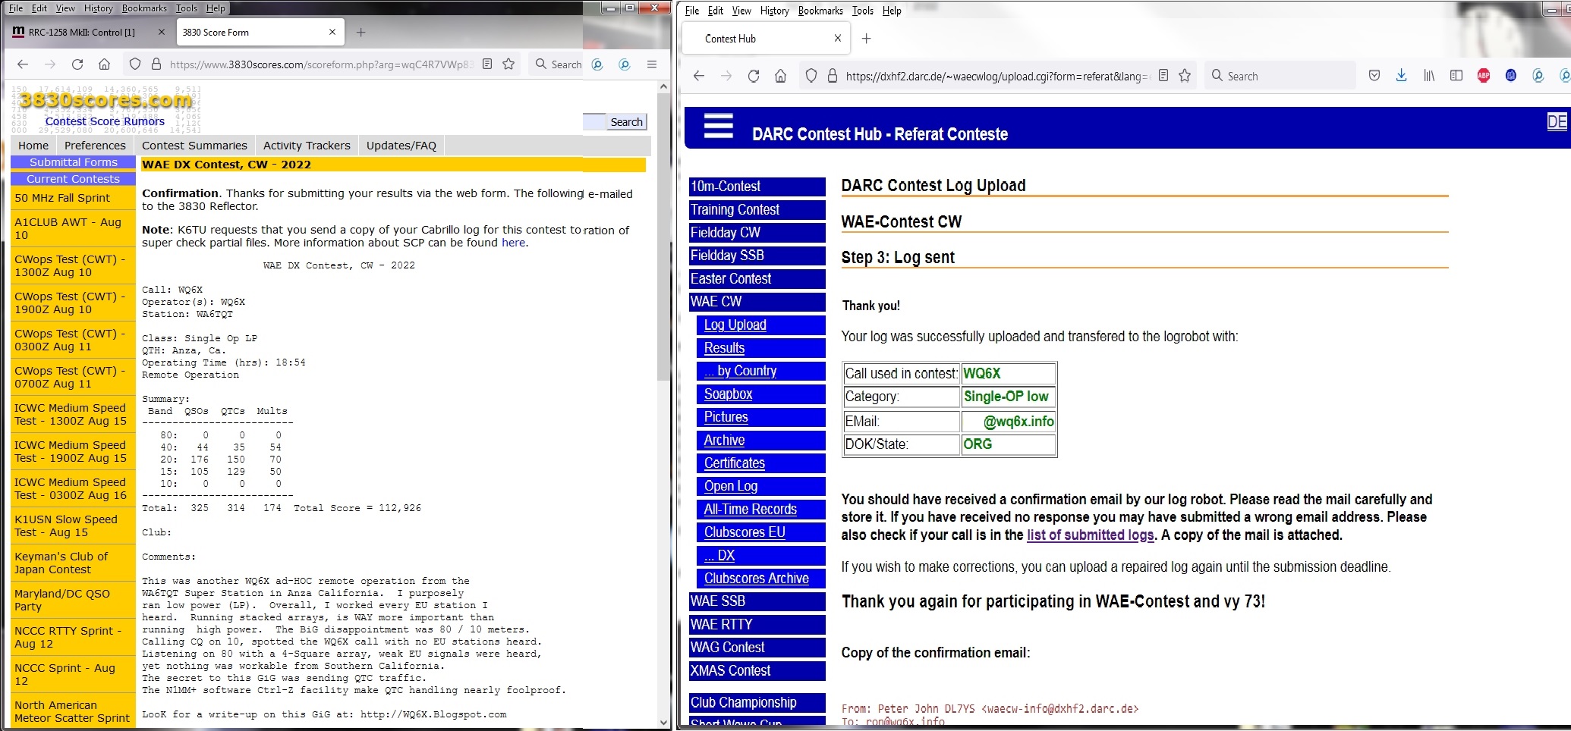Open the hamburger menu in the 3830 window
The image size is (1571, 731).
(x=652, y=64)
